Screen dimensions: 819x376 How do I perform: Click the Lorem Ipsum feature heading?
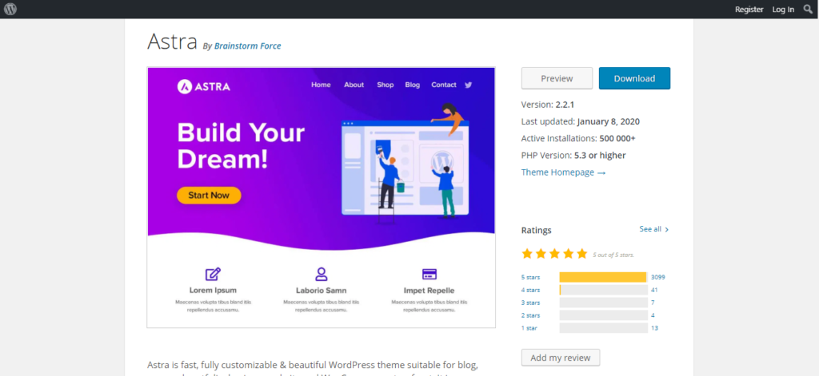(213, 291)
